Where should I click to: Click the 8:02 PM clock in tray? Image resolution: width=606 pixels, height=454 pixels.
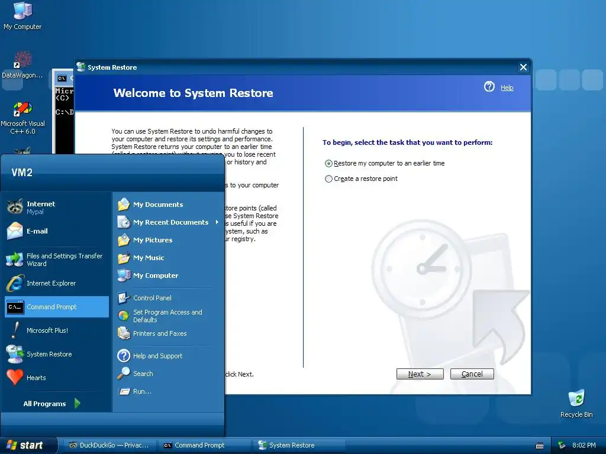[x=584, y=445]
